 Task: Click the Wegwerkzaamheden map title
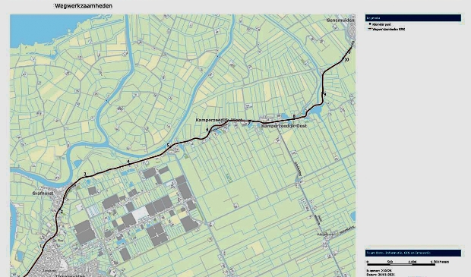pos(84,6)
